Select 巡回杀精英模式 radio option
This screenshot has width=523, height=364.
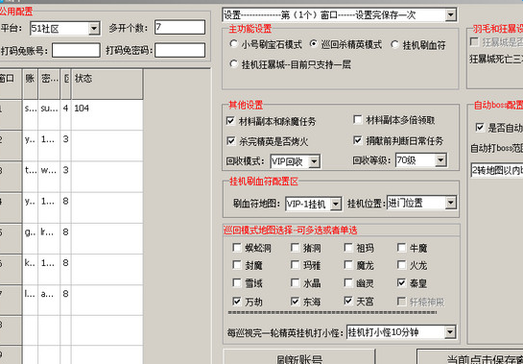[x=314, y=44]
